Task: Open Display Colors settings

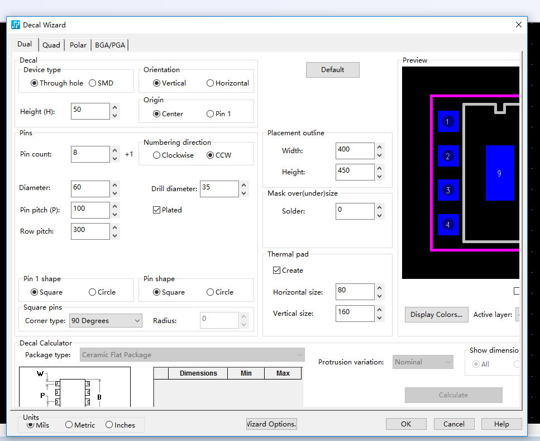Action: point(436,315)
